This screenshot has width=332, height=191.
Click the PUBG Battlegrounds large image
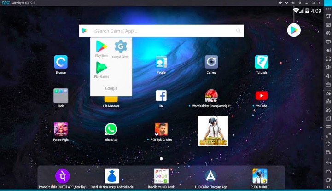[x=213, y=131]
